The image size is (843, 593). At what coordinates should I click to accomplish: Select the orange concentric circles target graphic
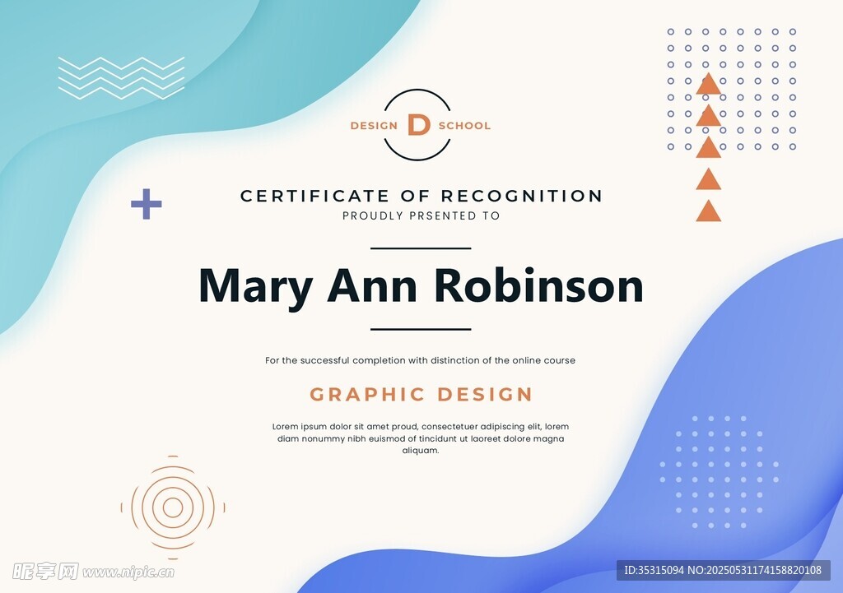tap(173, 507)
